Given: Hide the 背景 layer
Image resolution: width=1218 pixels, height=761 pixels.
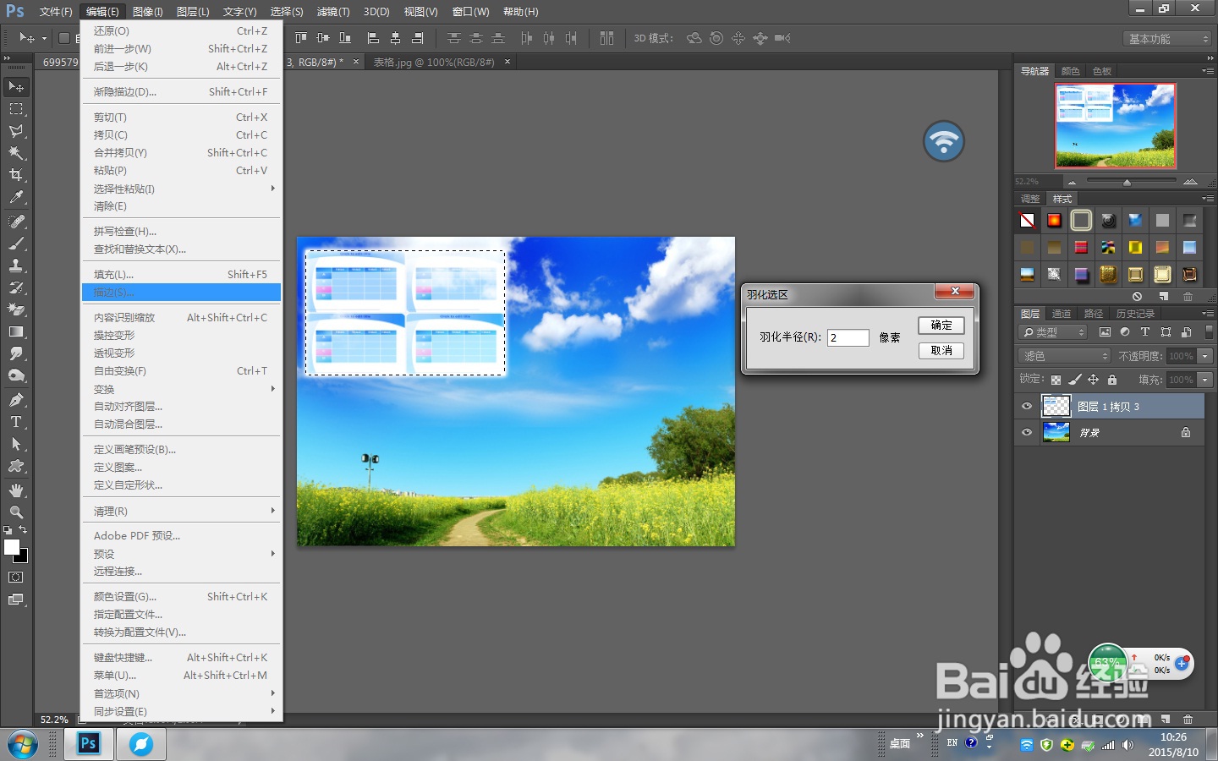Looking at the screenshot, I should (x=1027, y=433).
